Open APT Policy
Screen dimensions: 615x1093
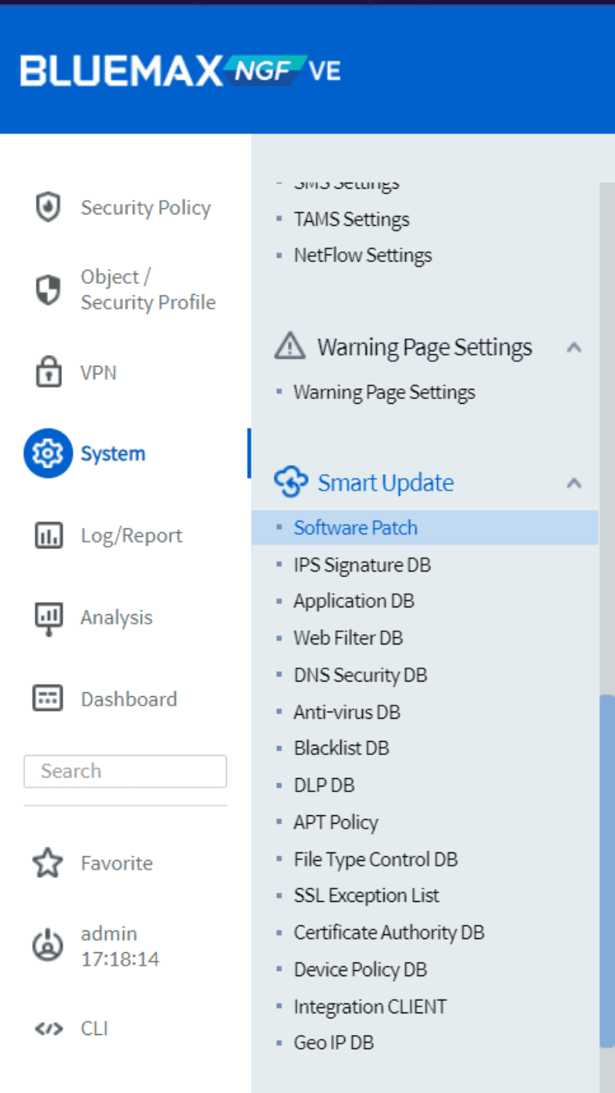point(336,822)
